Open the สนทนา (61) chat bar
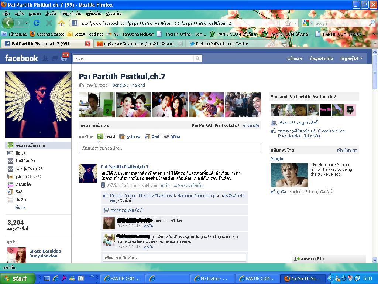 pos(329,259)
